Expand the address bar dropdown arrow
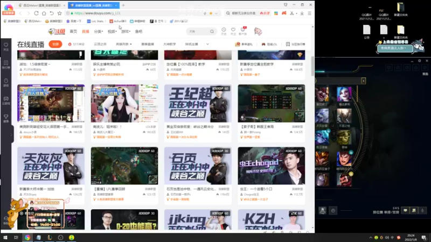 pos(217,13)
